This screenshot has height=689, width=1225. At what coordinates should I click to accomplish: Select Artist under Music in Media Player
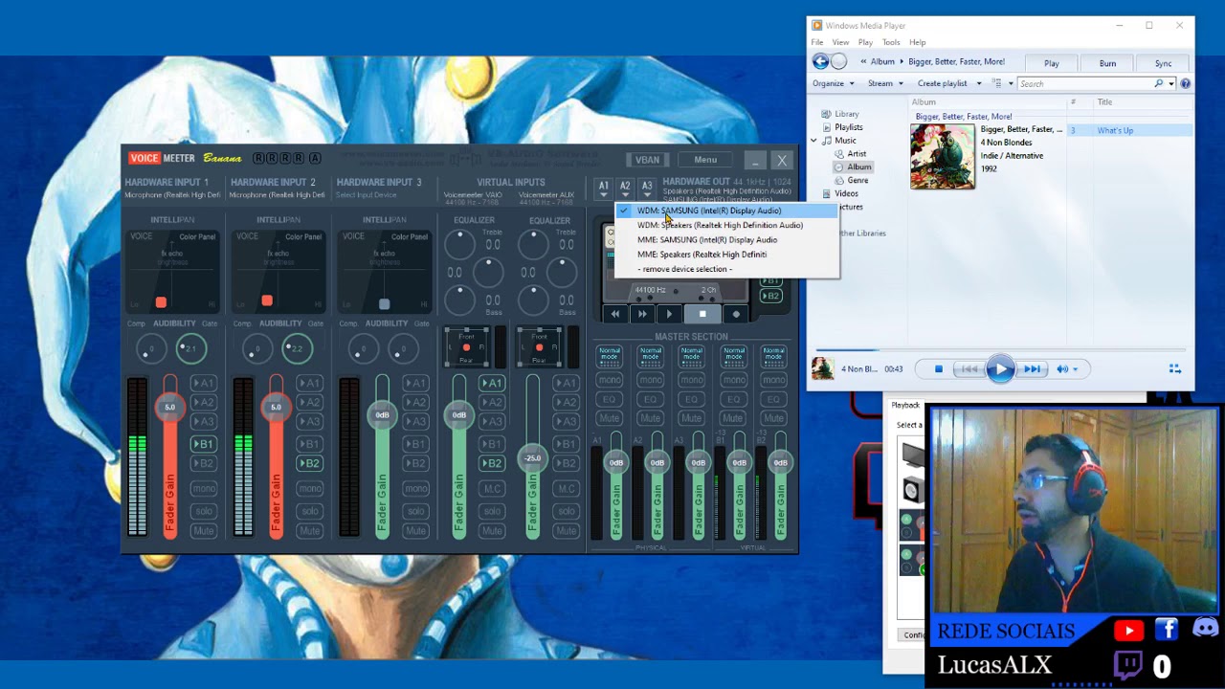coord(857,154)
